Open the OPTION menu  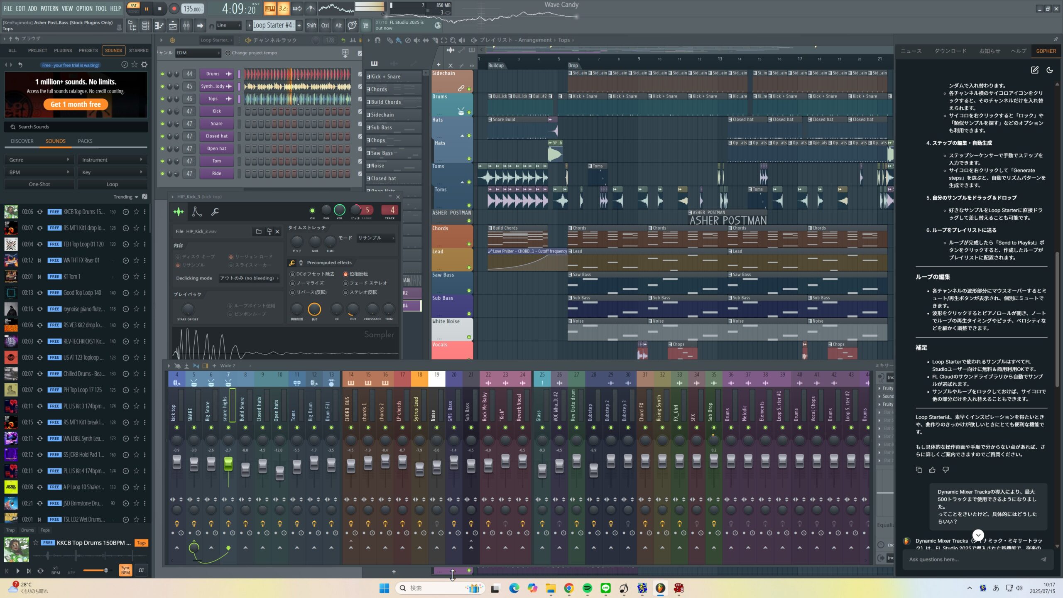pos(84,8)
